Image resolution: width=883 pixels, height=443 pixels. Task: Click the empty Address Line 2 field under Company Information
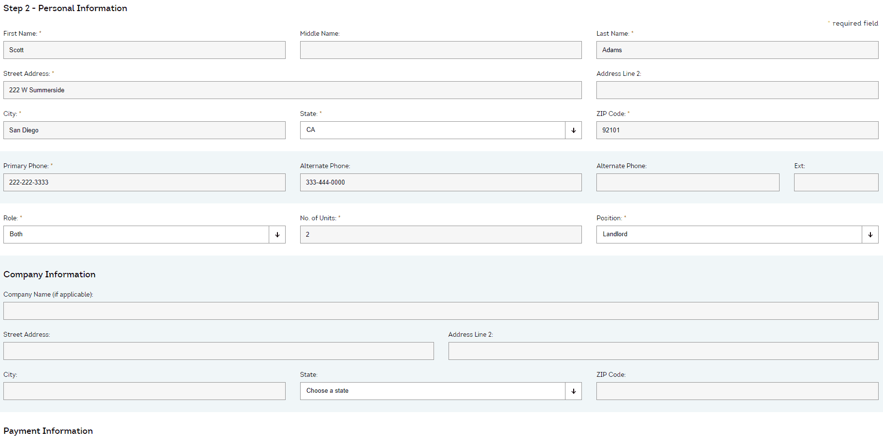pyautogui.click(x=663, y=351)
